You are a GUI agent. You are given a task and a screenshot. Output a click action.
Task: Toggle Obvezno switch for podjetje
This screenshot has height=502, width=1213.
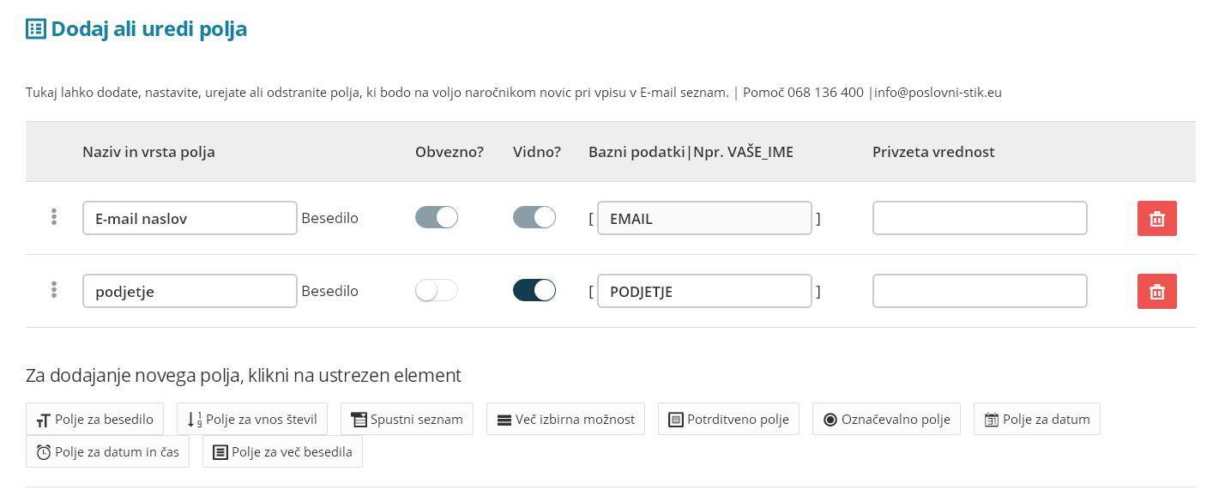click(x=437, y=290)
